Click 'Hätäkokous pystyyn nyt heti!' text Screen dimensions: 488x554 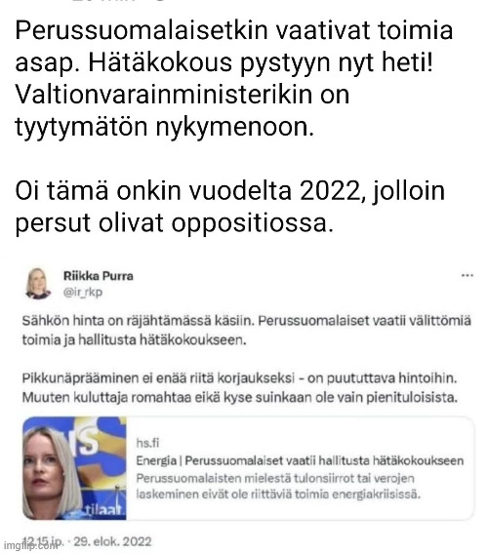(261, 62)
